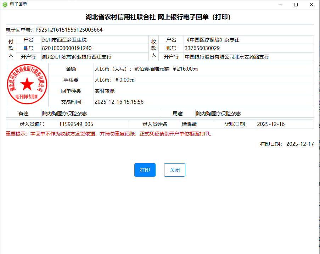Click the red electronic receipt seal stamp

pyautogui.click(x=27, y=85)
